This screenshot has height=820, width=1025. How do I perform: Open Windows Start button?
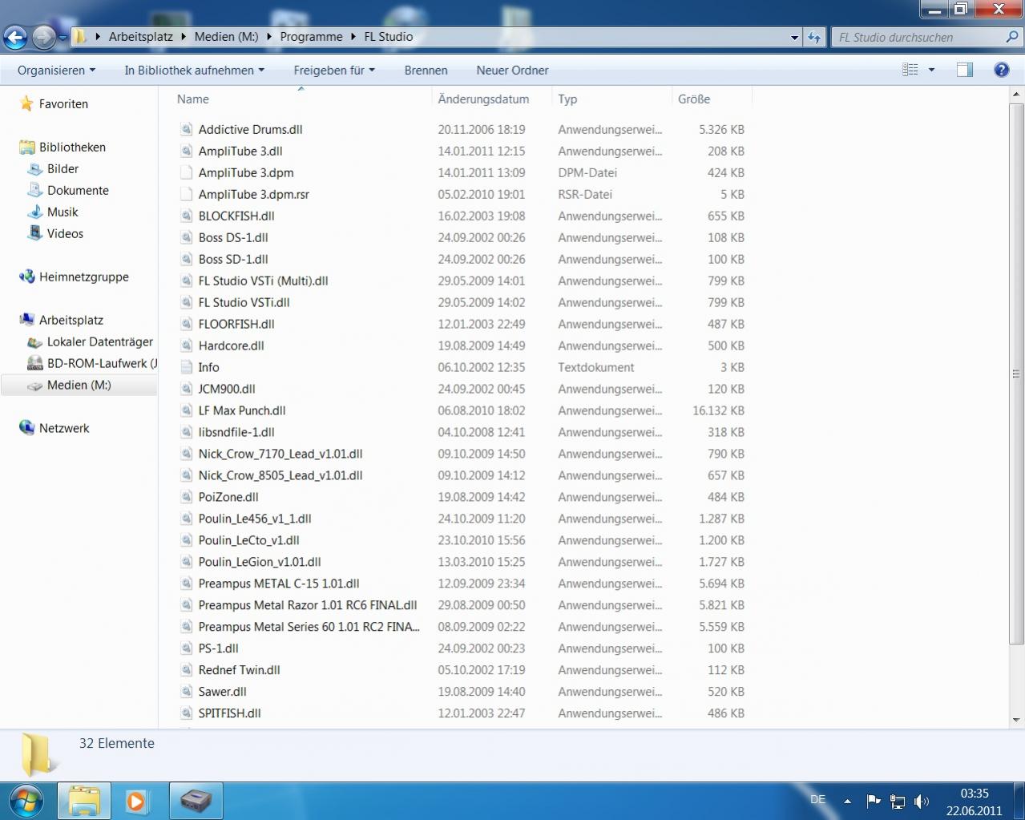(x=26, y=801)
